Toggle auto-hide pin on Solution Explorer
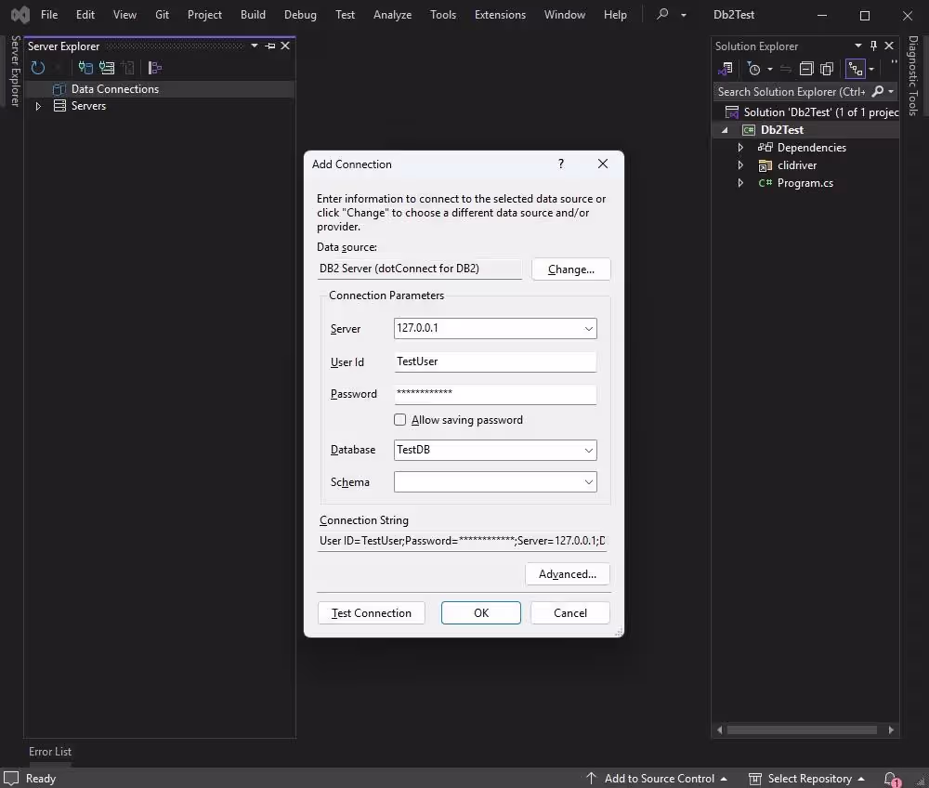 click(x=873, y=46)
